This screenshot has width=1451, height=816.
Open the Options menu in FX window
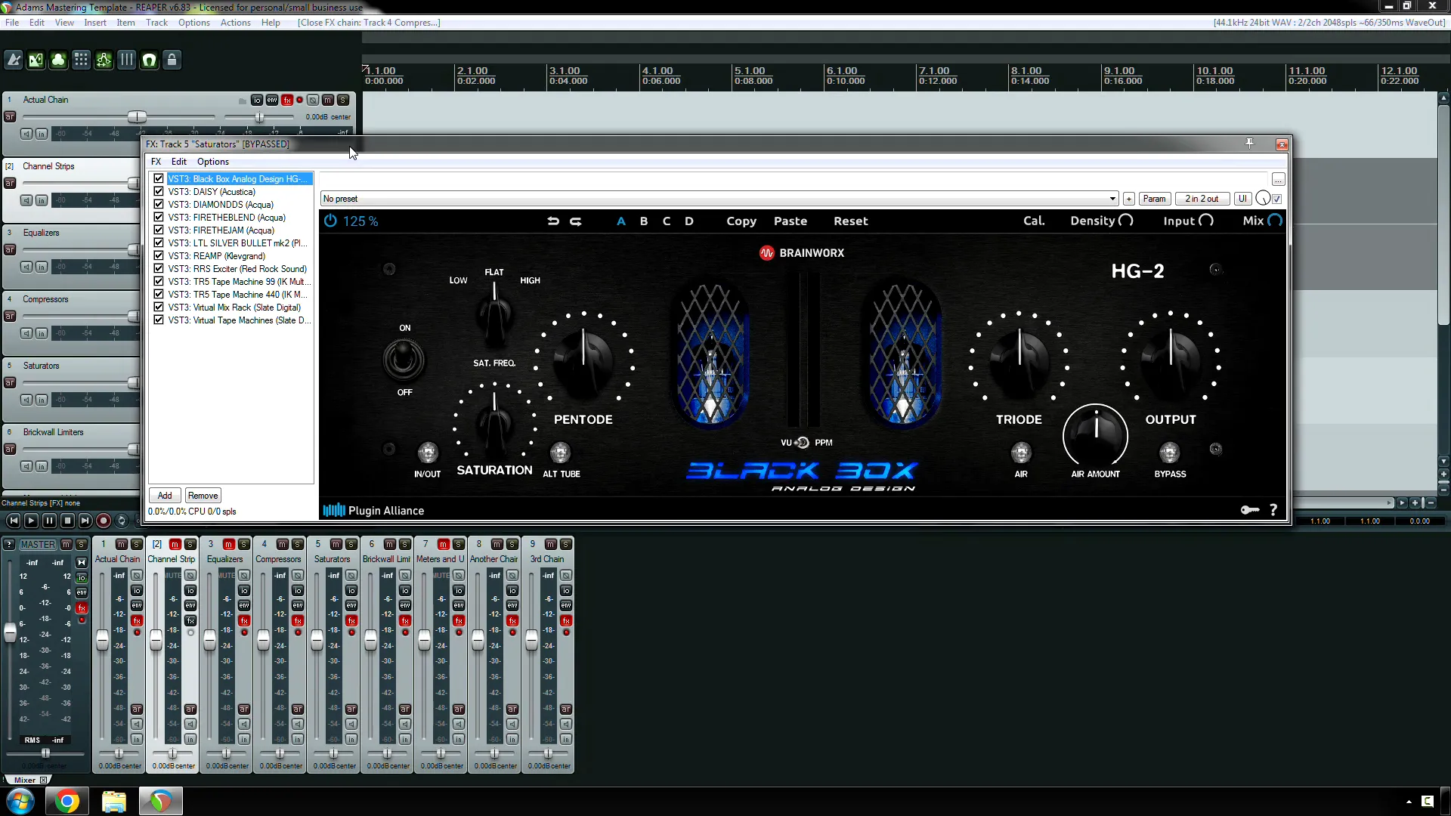coord(213,162)
